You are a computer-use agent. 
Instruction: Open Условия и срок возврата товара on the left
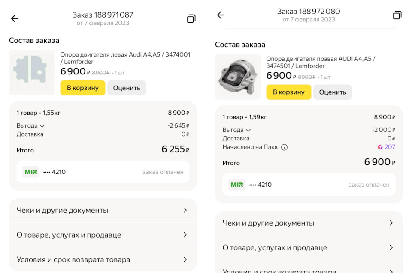coord(103,259)
